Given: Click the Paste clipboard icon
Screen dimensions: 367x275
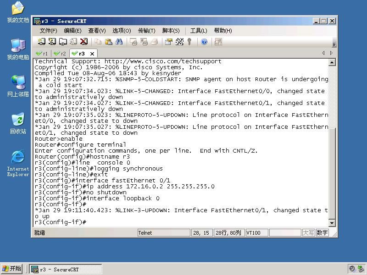Looking at the screenshot, I should pos(108,42).
